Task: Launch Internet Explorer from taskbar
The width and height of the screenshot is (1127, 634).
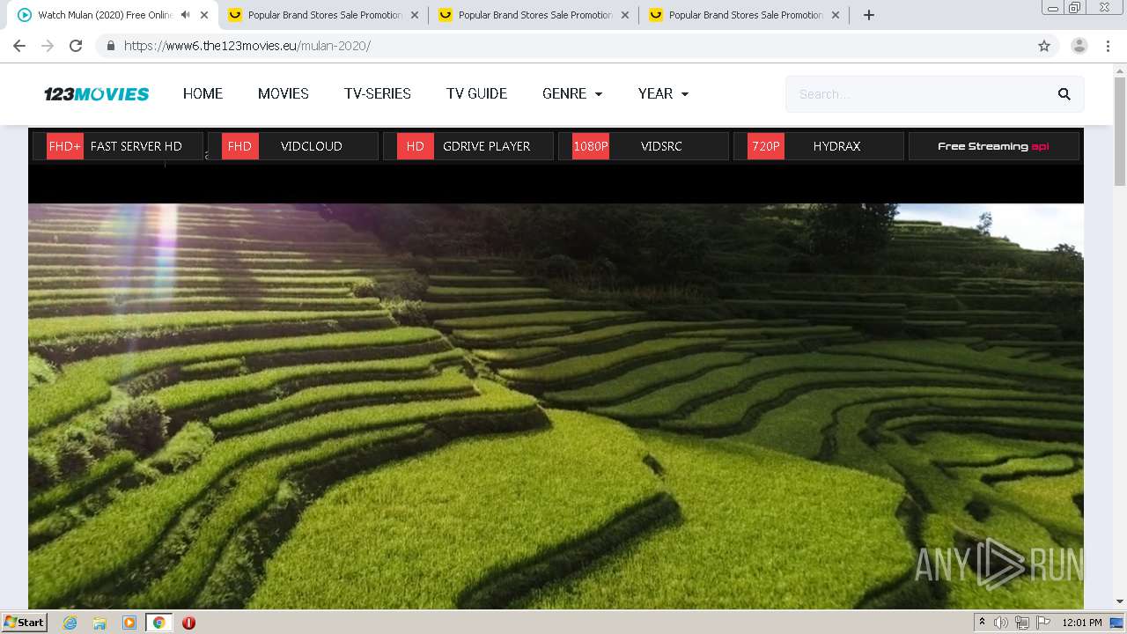Action: click(x=70, y=623)
